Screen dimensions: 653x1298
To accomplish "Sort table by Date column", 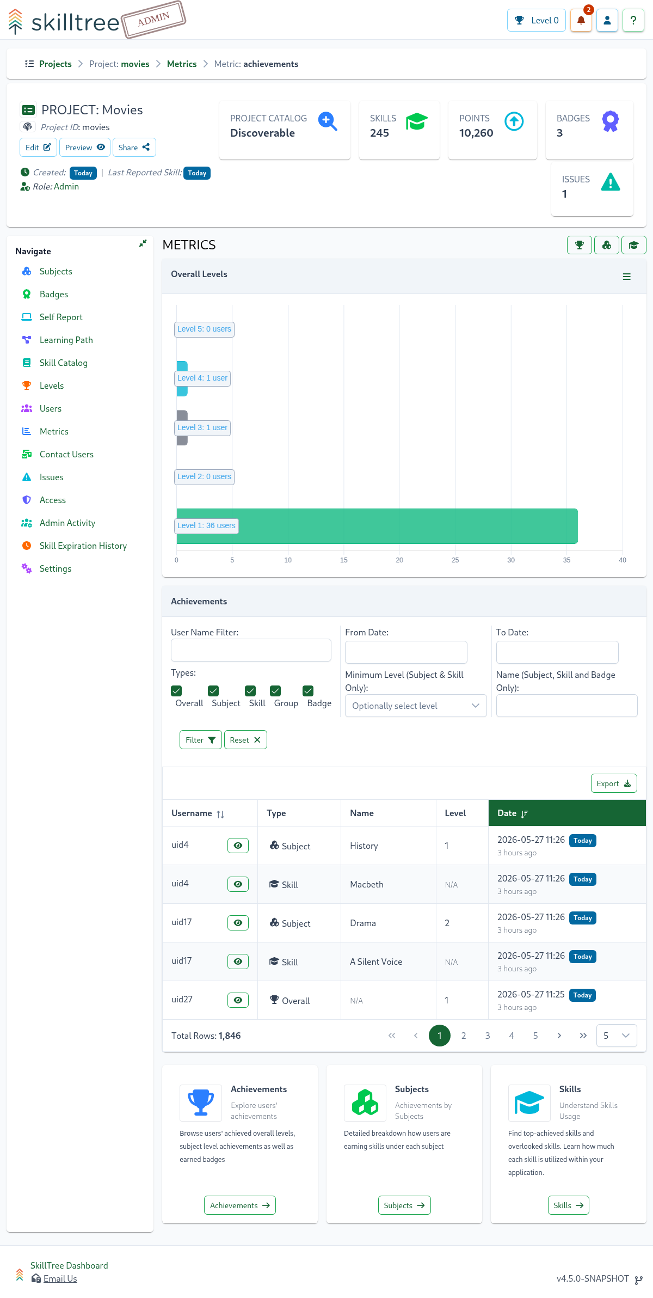I will pyautogui.click(x=567, y=813).
